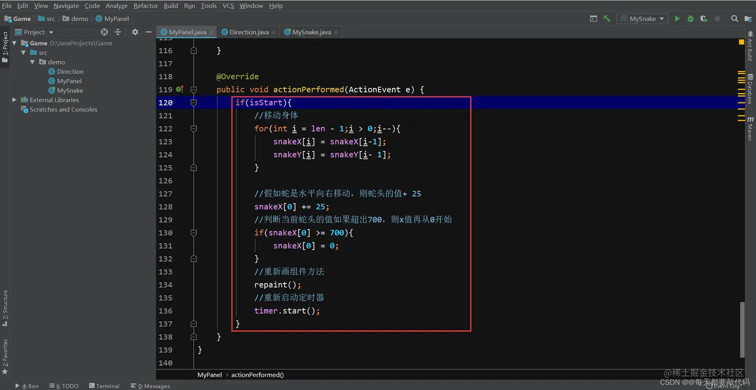Open the Refactor menu
756x390 pixels.
tap(145, 5)
